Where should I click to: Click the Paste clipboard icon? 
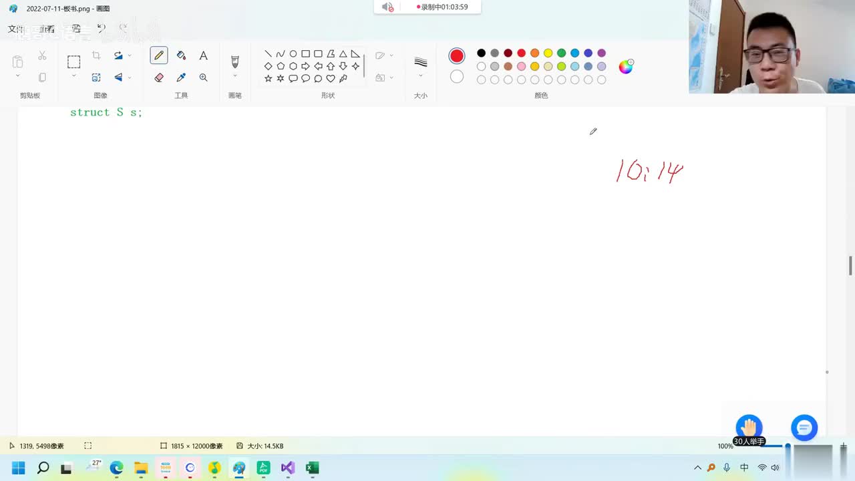17,61
